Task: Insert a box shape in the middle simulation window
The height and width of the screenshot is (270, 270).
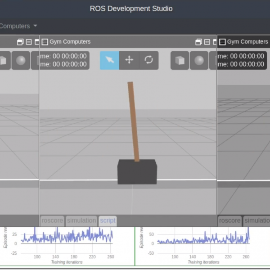Action: point(180,60)
